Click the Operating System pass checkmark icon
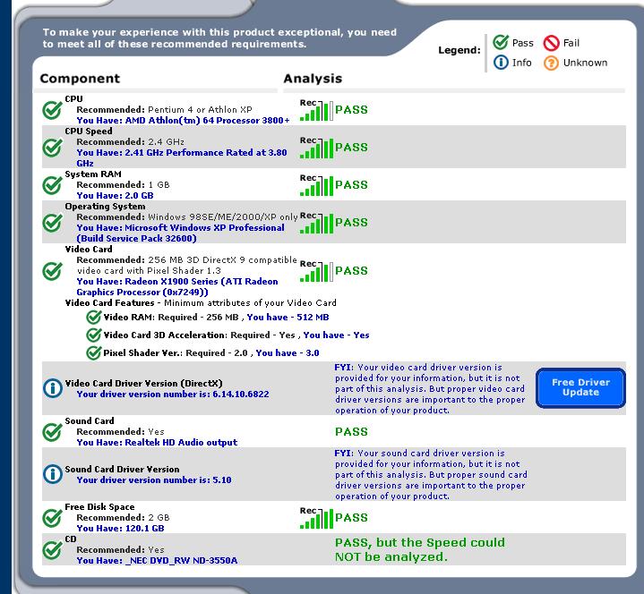 point(53,223)
